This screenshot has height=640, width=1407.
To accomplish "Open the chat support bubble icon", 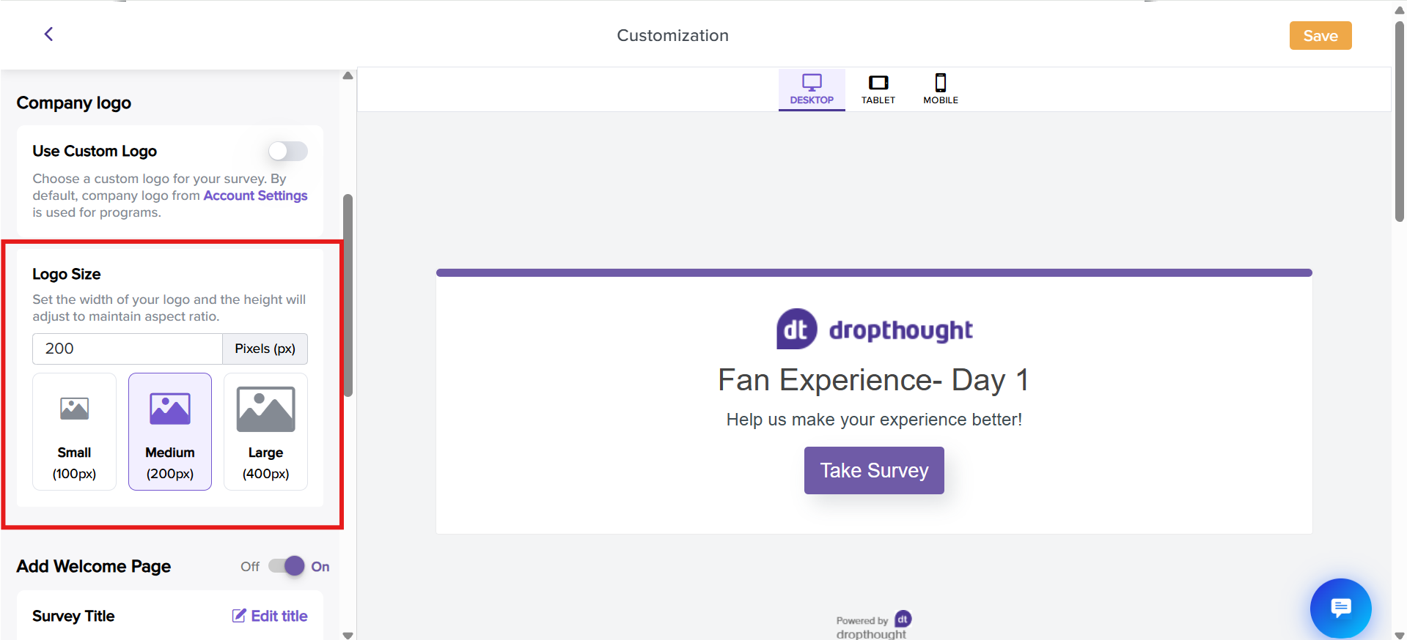I will click(1340, 608).
